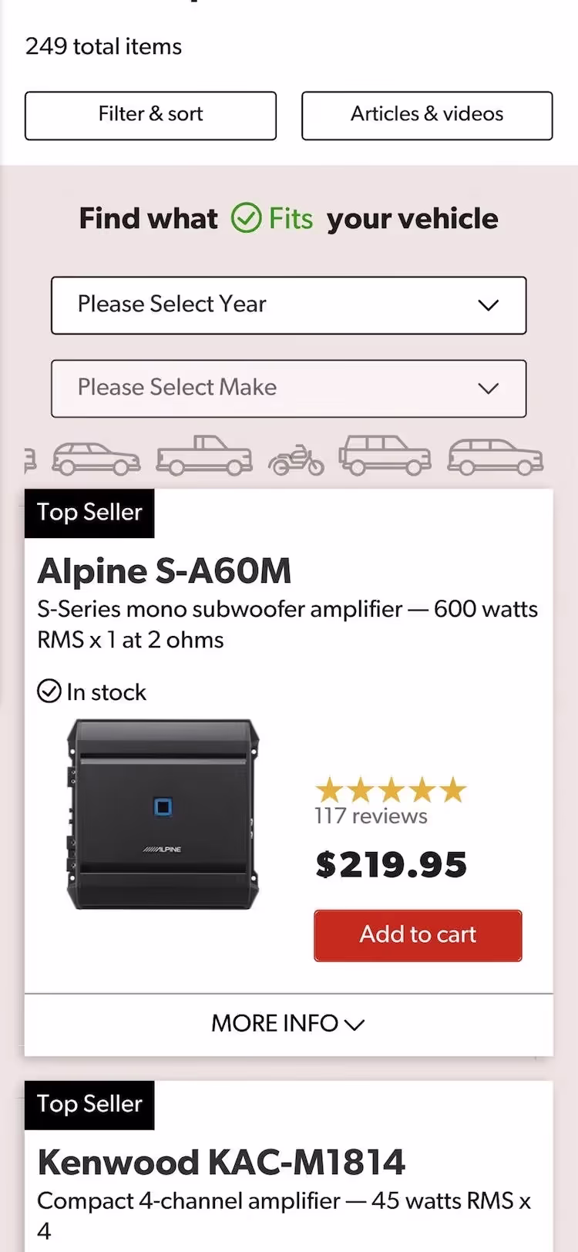The image size is (578, 1252).
Task: Open the Kenwood KAC-M1814 product title
Action: pos(221,1163)
